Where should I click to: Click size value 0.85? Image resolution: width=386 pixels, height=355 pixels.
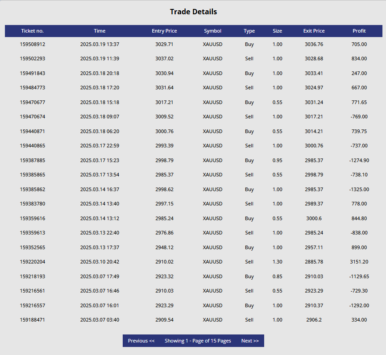pos(278,277)
